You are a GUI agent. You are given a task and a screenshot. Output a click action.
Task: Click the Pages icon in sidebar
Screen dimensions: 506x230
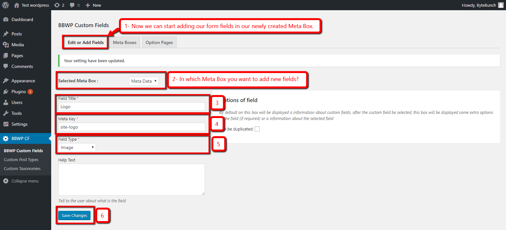6,56
